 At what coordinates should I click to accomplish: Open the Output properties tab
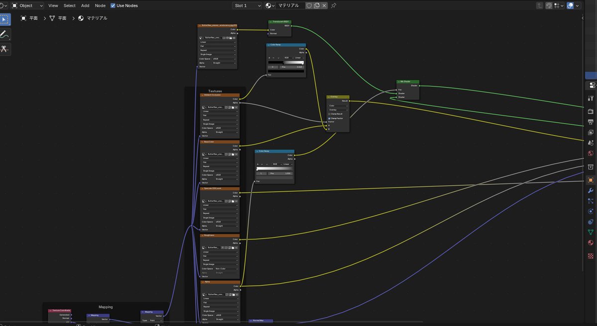[x=591, y=122]
